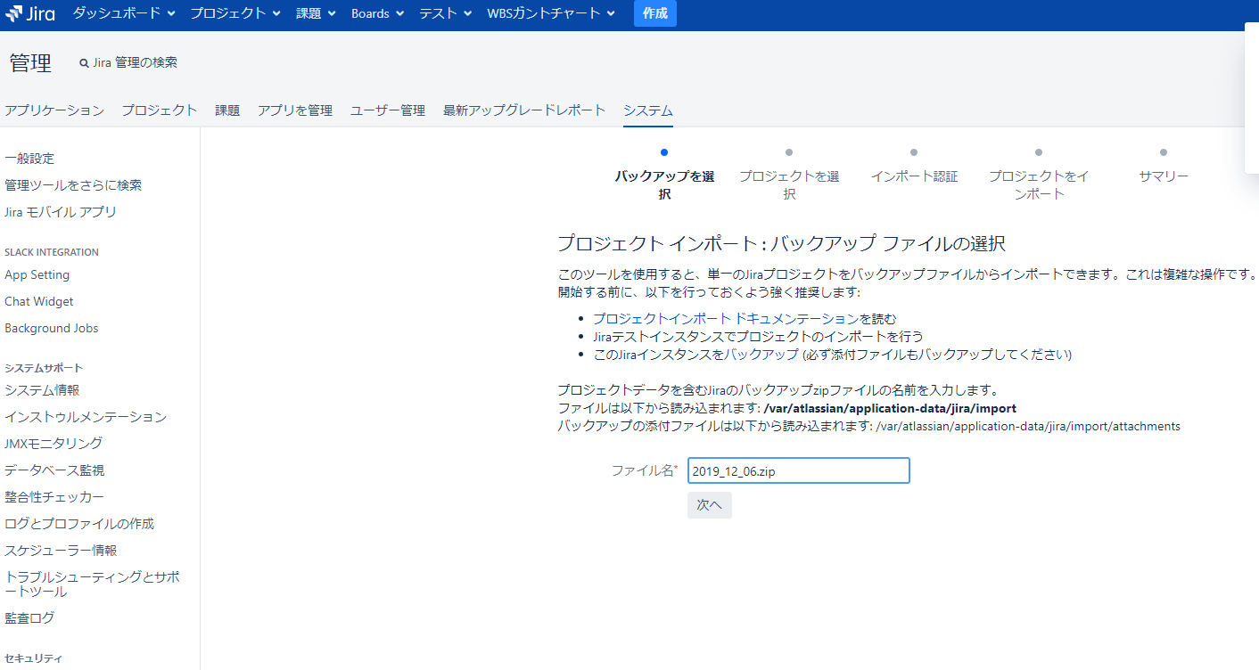This screenshot has height=670, width=1259.
Task: Click 管理ツールをさらに検索 link
Action: [x=73, y=185]
